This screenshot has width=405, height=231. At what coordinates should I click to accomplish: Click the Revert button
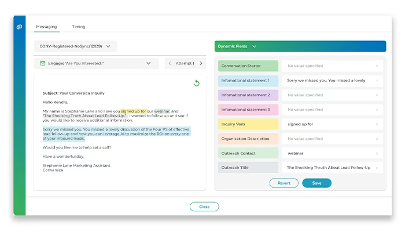(284, 183)
